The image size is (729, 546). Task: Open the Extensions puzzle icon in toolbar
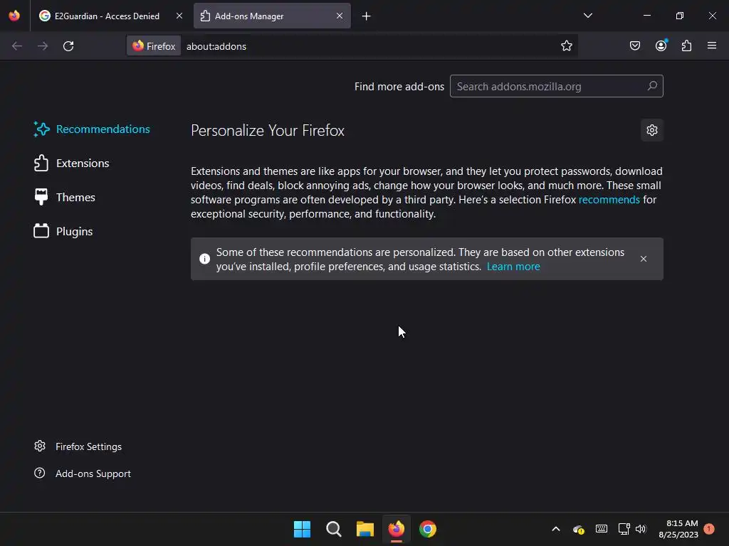pos(687,45)
